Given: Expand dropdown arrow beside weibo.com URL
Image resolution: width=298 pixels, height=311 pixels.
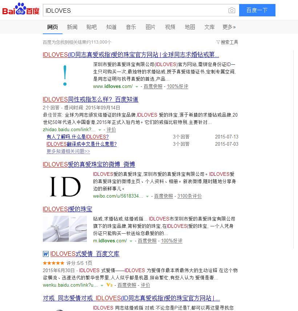Looking at the screenshot, I should click(x=147, y=196).
